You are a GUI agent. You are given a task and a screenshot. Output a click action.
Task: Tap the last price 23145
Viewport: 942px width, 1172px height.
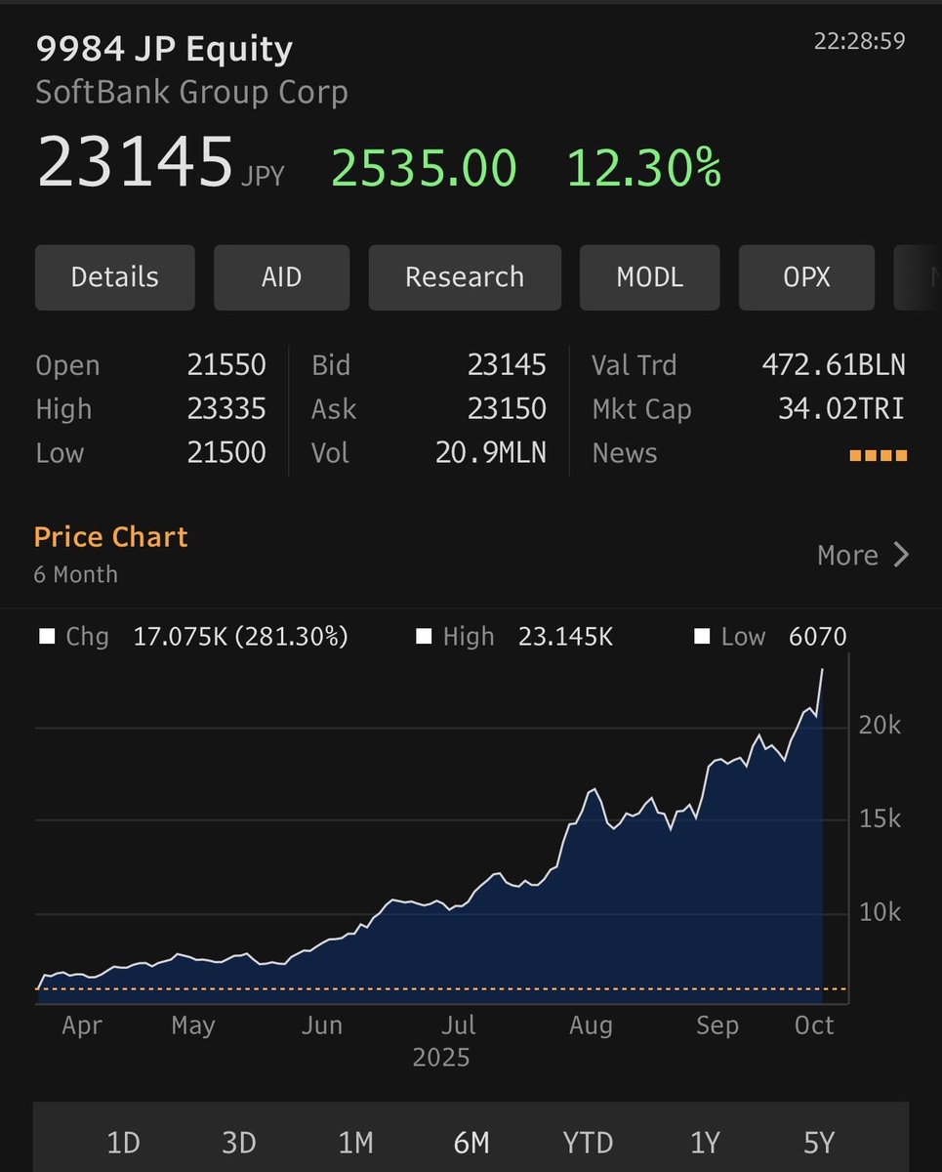135,162
